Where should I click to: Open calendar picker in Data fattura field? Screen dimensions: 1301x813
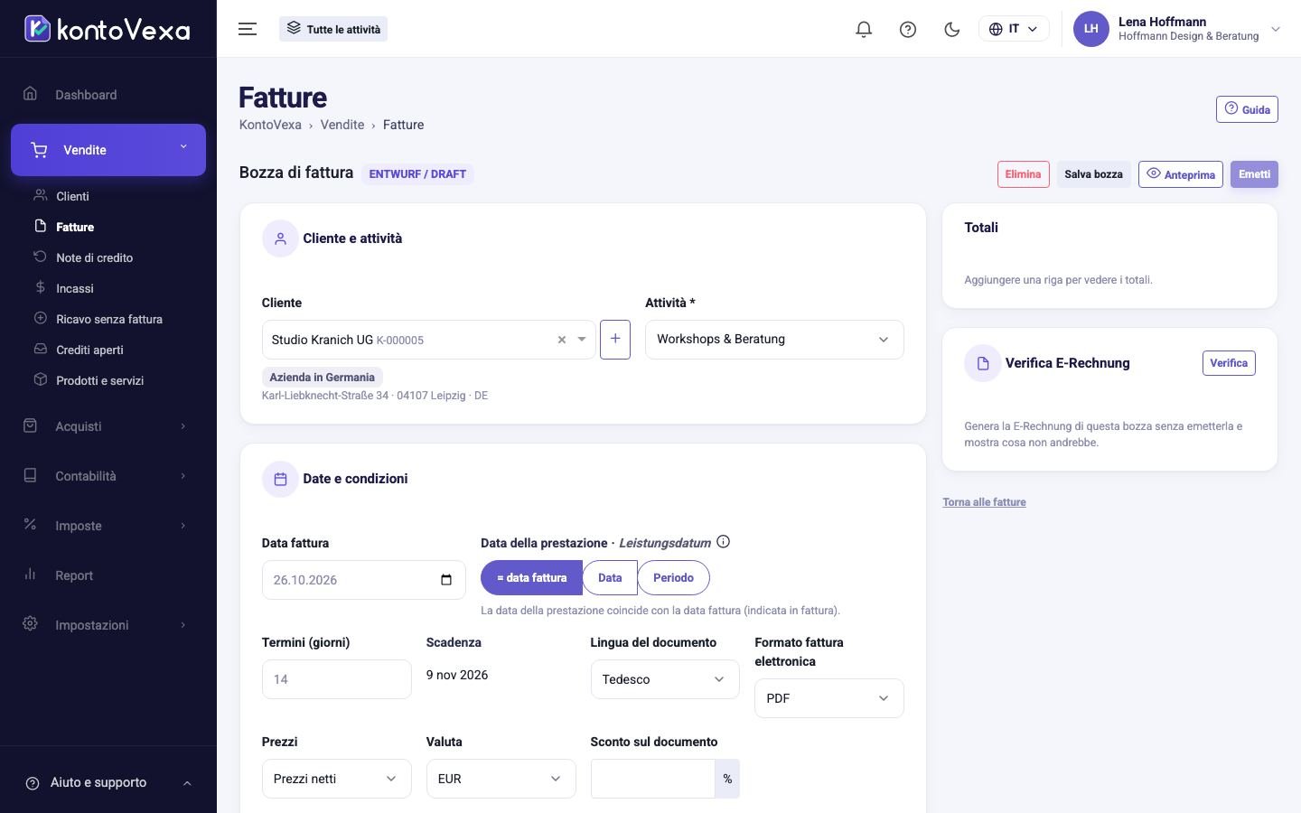coord(445,580)
